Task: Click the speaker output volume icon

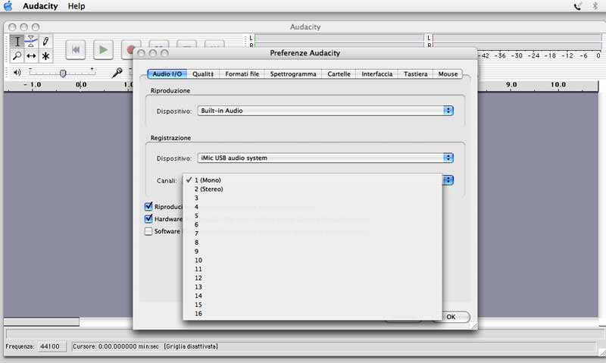Action: [17, 72]
